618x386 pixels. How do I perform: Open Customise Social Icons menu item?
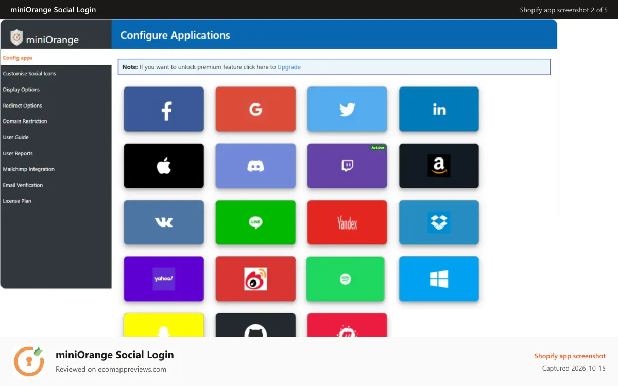[29, 74]
